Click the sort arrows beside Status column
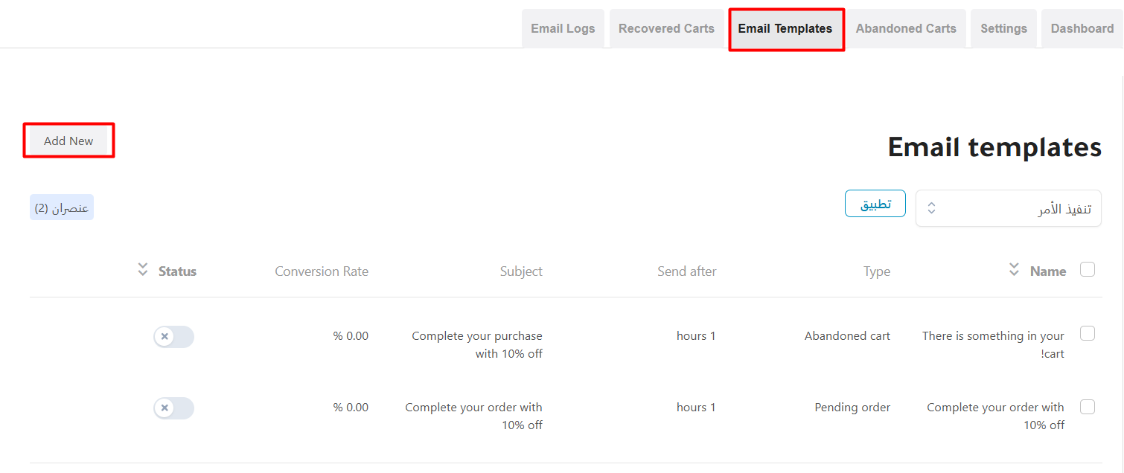 143,269
